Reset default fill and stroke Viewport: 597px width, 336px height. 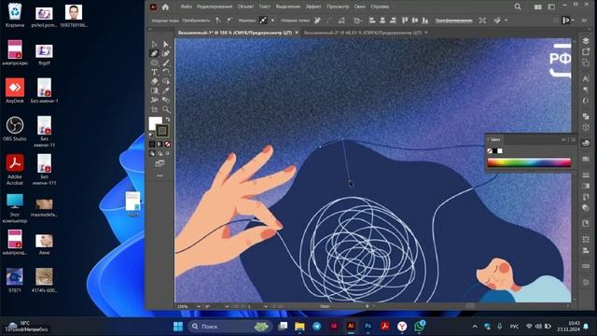151,134
